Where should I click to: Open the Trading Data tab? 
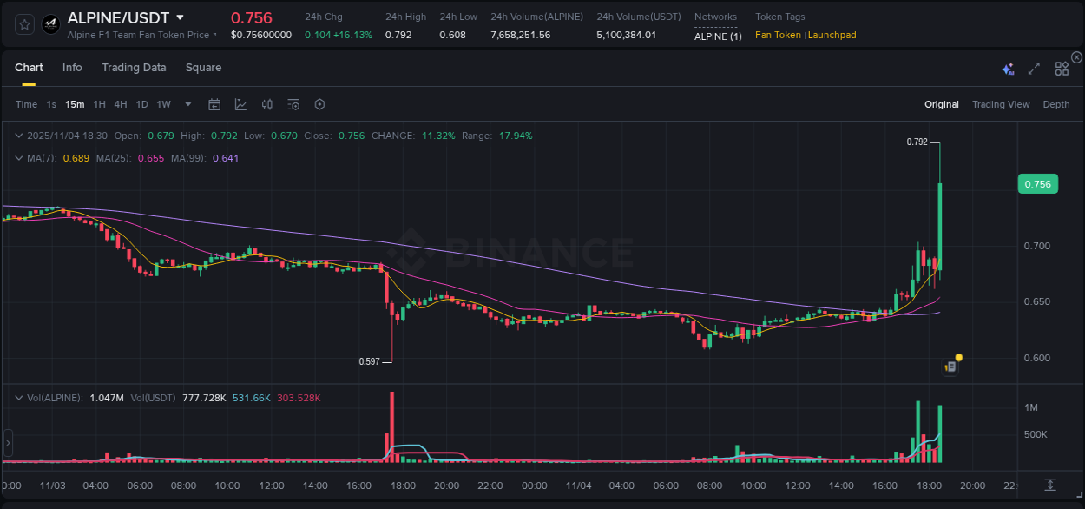point(134,67)
